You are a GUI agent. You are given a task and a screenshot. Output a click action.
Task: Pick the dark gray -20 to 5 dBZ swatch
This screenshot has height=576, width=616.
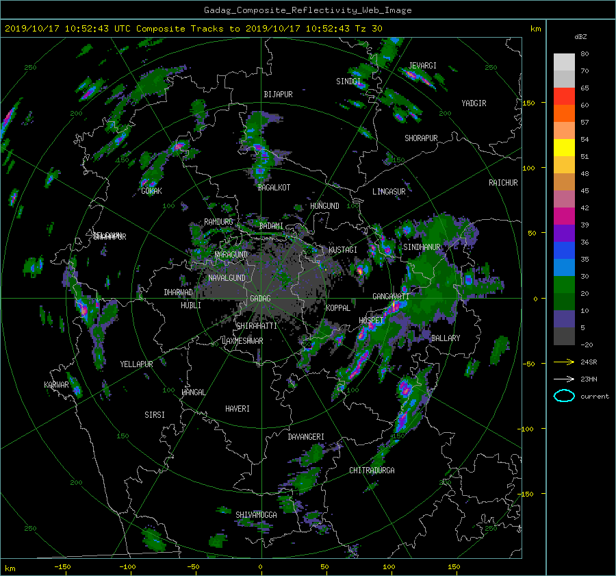(564, 336)
